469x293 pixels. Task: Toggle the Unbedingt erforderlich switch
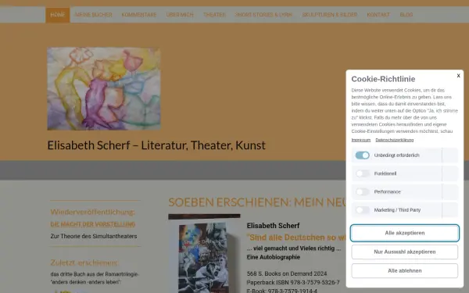(362, 155)
